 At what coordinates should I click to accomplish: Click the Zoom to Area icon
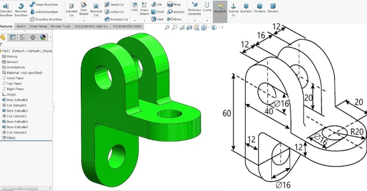pos(174,28)
